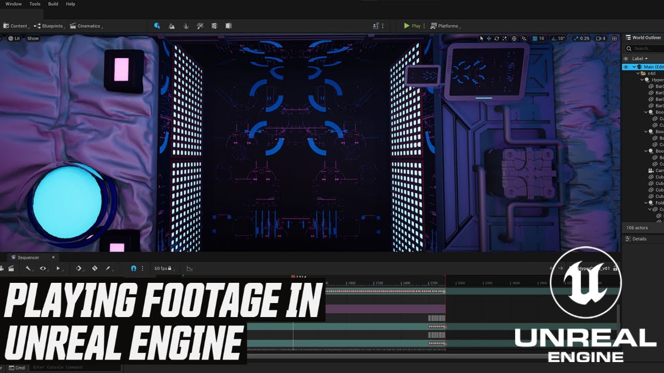This screenshot has height=373, width=664.
Task: Toggle grid snapping value 10
Action: click(x=538, y=38)
